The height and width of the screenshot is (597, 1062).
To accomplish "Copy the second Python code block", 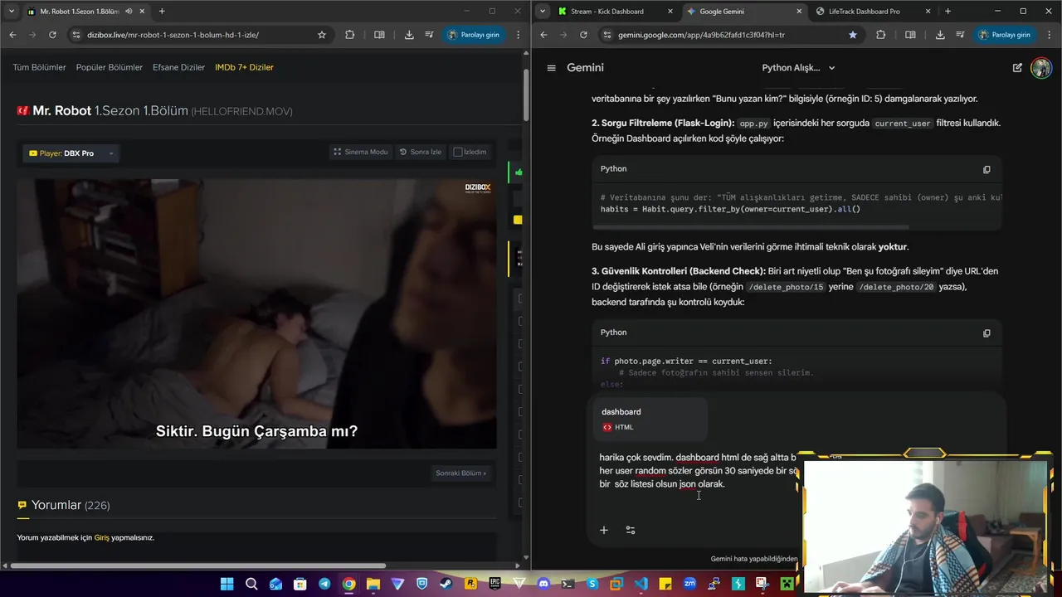I will pyautogui.click(x=986, y=332).
